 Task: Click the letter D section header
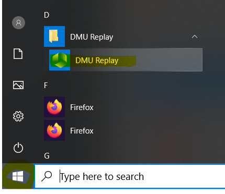coord(47,15)
